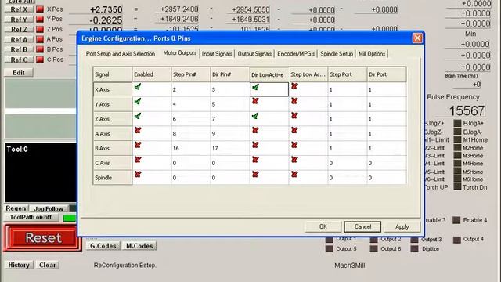Cancel the Ports & Pins dialog
501x282 pixels.
(362, 226)
